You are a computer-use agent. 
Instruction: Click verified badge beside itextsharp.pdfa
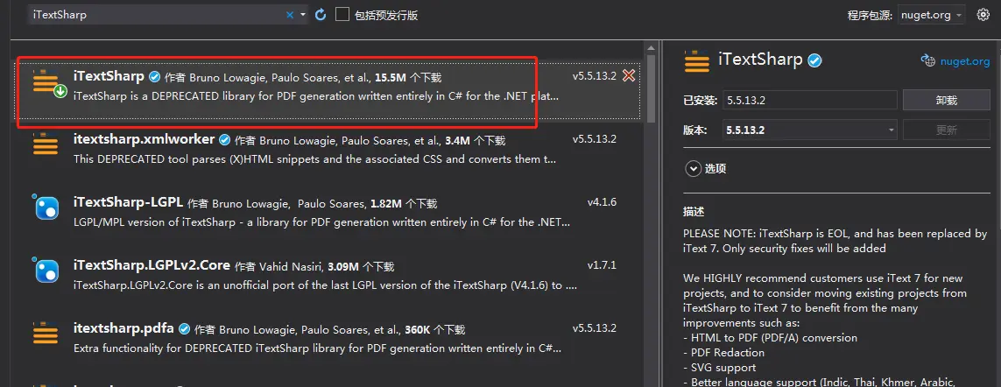(x=185, y=329)
